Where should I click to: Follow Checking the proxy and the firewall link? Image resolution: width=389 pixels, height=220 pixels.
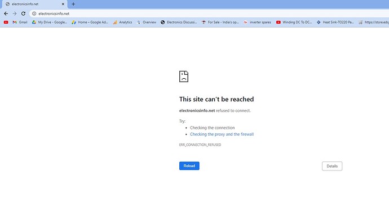222,134
